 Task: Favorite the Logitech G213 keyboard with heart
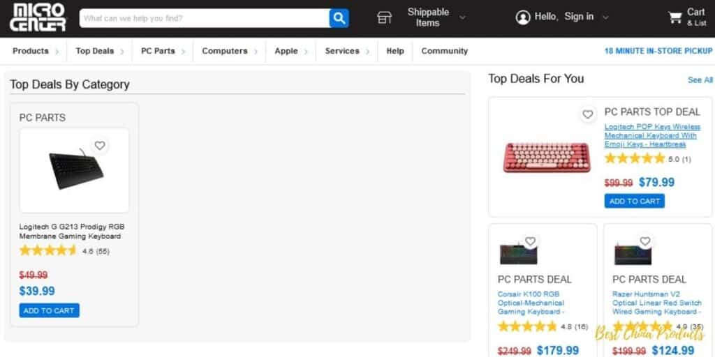pos(100,145)
